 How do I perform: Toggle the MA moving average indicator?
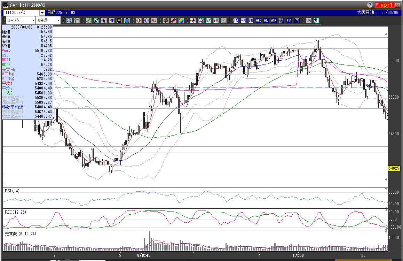tap(243, 21)
